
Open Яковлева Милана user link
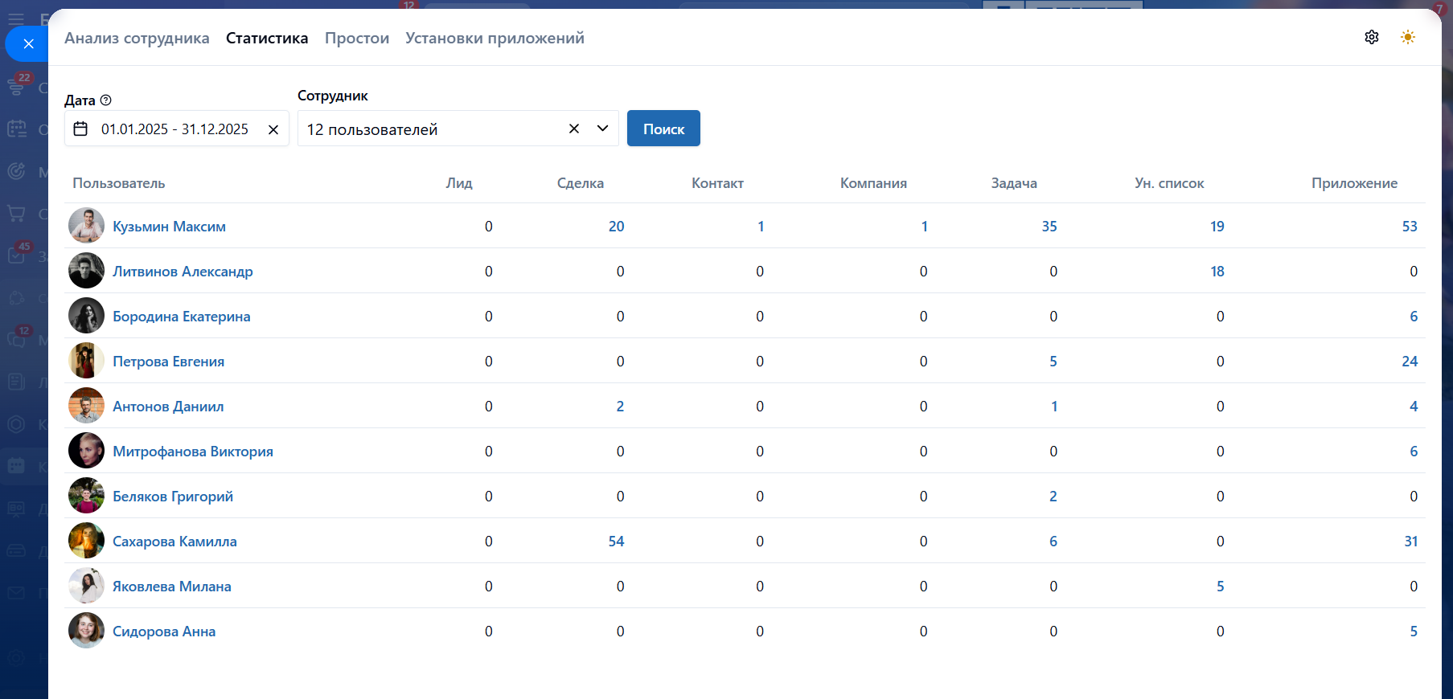click(171, 587)
